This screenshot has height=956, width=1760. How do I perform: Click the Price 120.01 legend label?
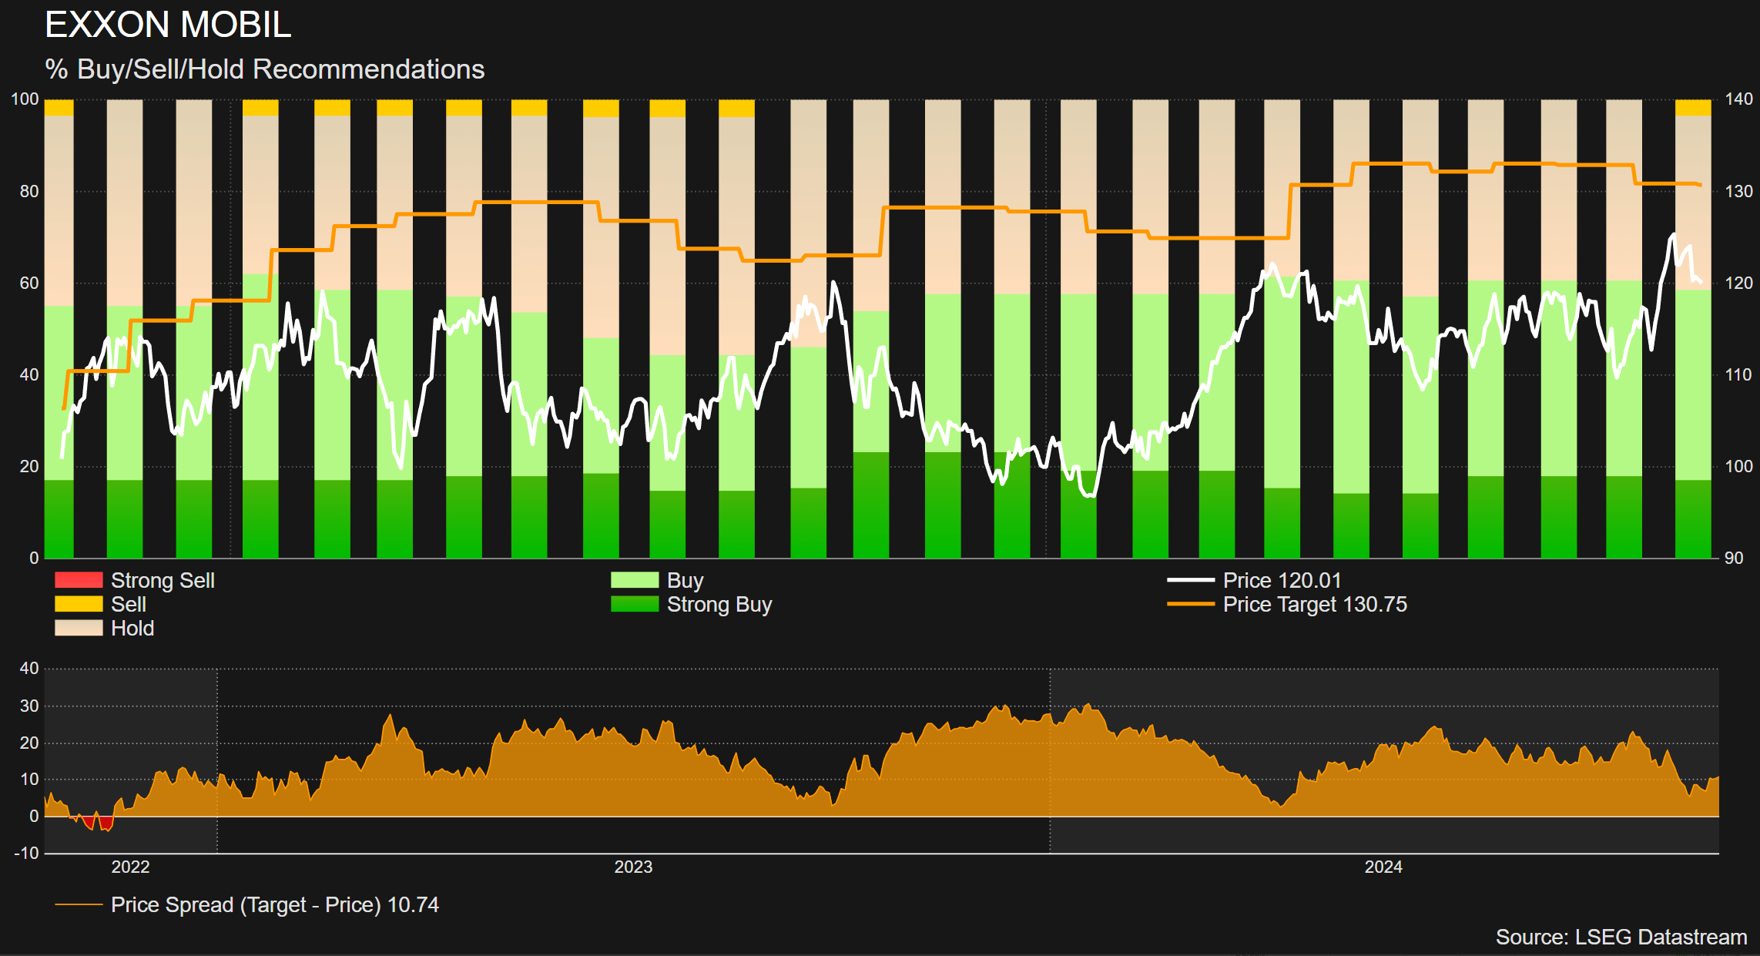point(1282,580)
